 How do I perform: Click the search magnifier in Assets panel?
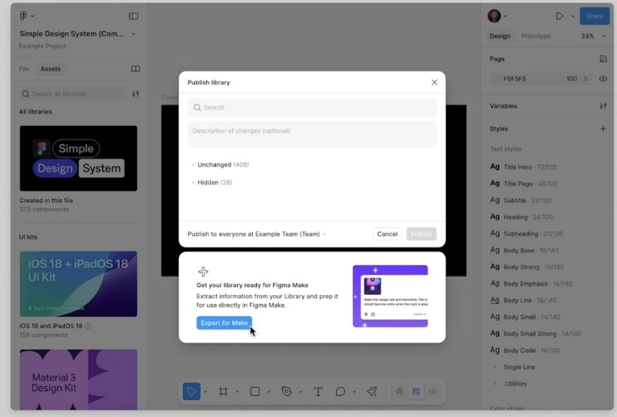pyautogui.click(x=25, y=94)
